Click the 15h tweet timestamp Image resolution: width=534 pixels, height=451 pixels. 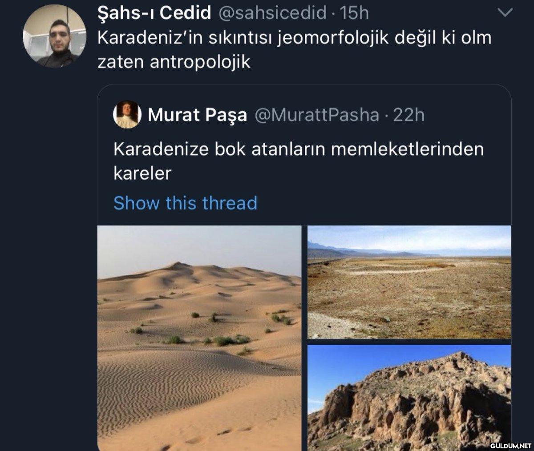354,13
